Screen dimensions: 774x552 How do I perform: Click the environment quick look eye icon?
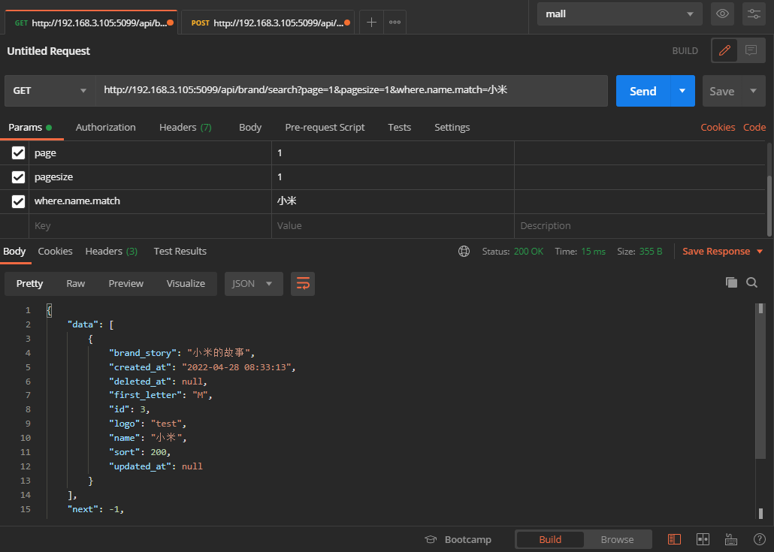click(722, 14)
